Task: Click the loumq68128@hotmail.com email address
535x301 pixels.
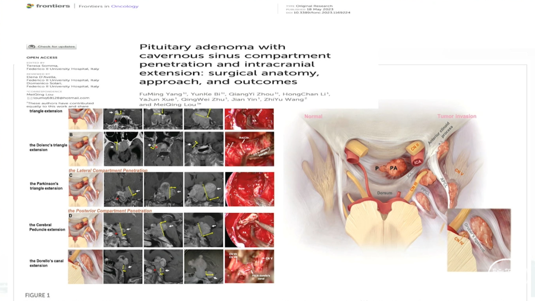Action: [x=61, y=98]
